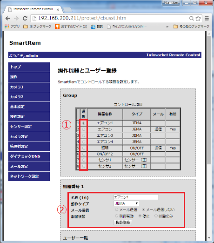Select radio button for ON/OFF2 row
This screenshot has height=243, width=214.
click(84, 154)
